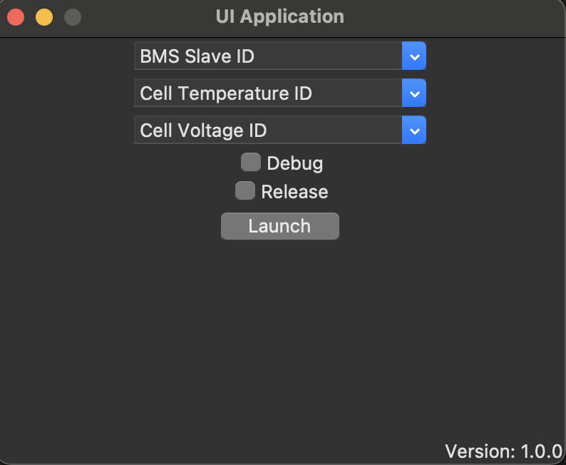Open the BMS Slave ID dropdown arrow
Screen dimensions: 566x465
[x=414, y=56]
